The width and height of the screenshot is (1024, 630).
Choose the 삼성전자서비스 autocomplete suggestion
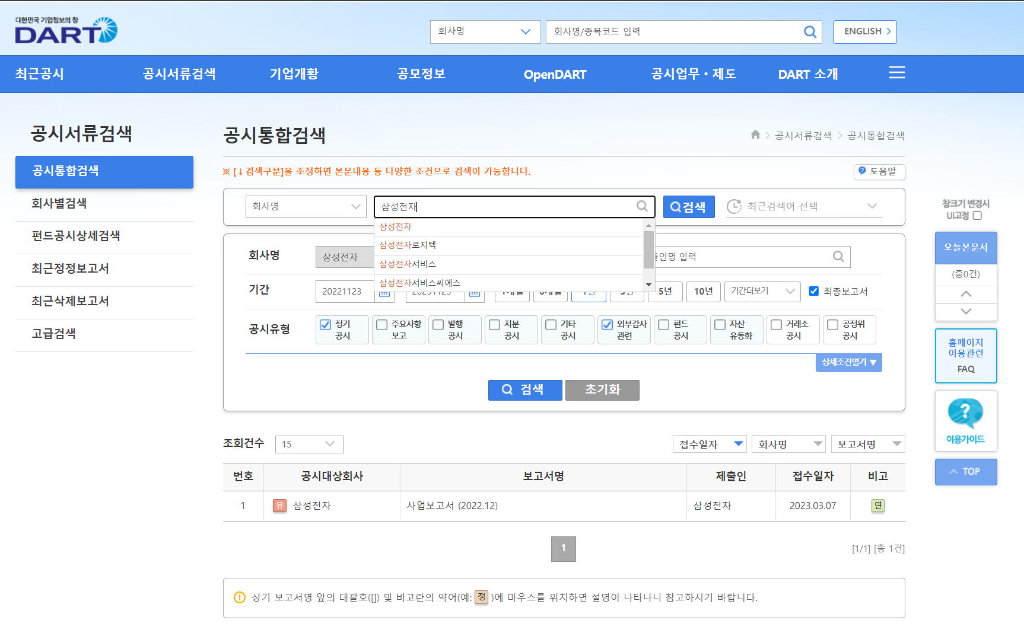pos(508,264)
